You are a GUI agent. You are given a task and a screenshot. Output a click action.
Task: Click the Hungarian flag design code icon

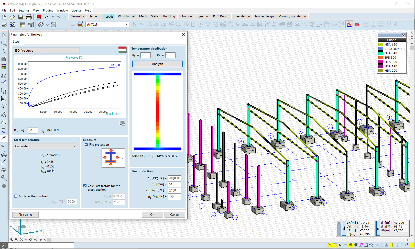pyautogui.click(x=123, y=49)
